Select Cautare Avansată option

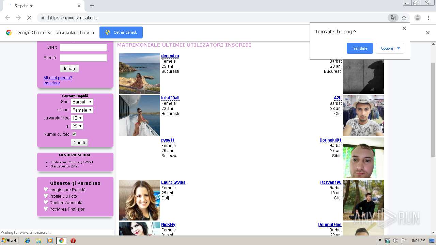pos(66,203)
